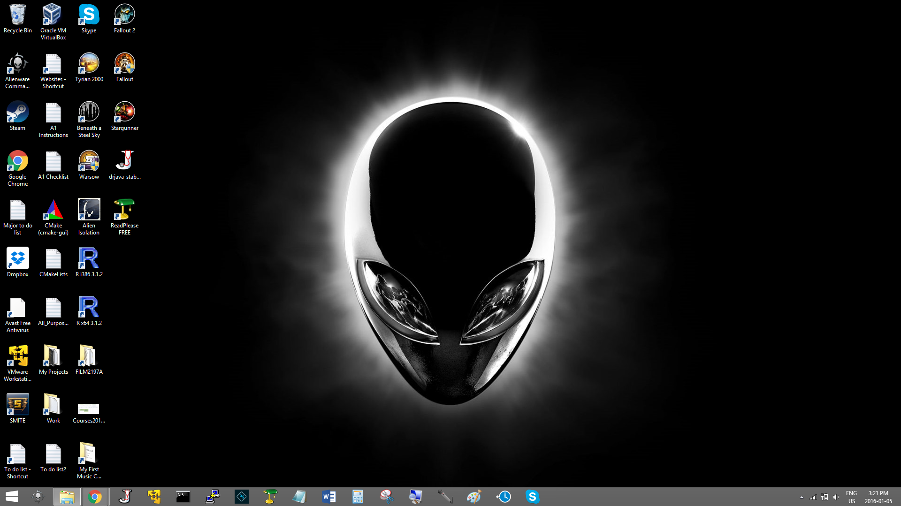Open the battery power tray icon

click(x=825, y=497)
